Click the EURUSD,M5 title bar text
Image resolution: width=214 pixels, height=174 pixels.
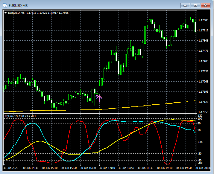pos(18,6)
